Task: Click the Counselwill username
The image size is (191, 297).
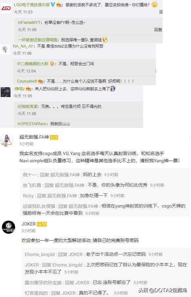Action: click(27, 81)
